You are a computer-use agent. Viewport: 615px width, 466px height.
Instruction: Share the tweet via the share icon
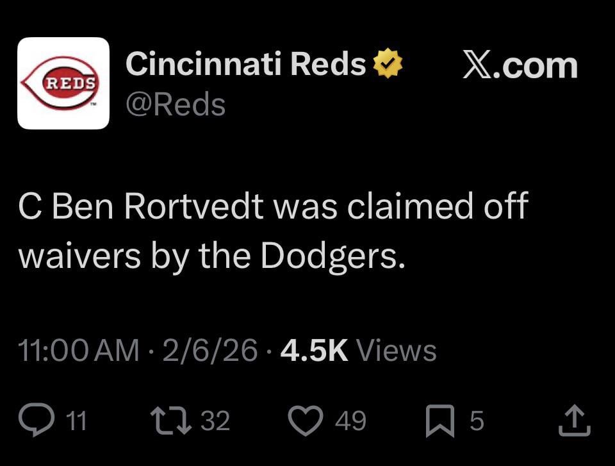pyautogui.click(x=574, y=420)
